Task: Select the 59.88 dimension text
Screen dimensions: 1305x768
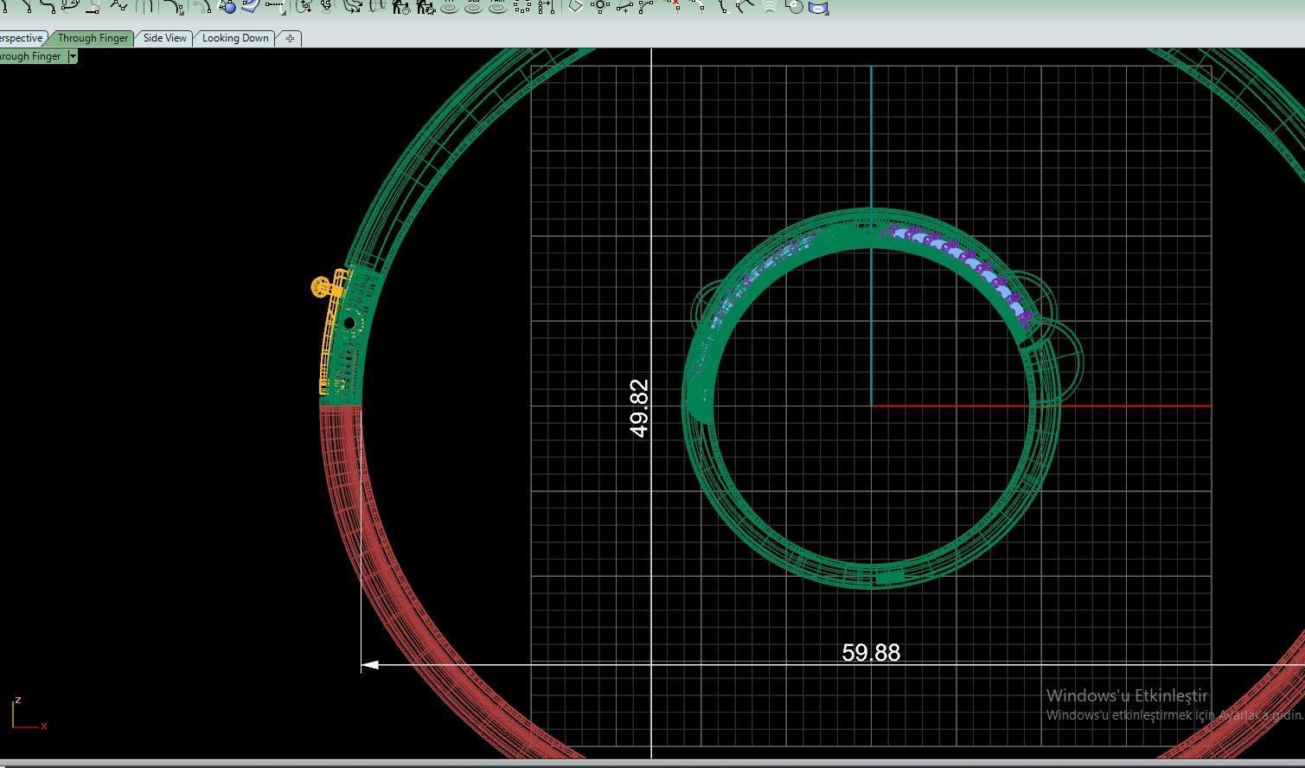Action: pos(871,653)
